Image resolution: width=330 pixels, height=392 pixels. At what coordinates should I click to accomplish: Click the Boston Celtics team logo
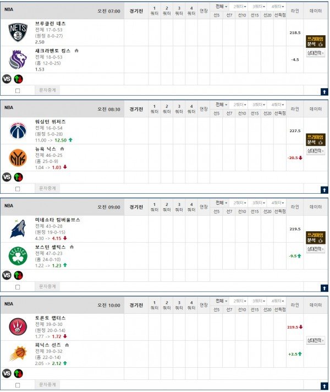[x=18, y=255]
